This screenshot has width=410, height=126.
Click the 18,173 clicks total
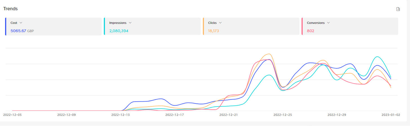coord(213,31)
